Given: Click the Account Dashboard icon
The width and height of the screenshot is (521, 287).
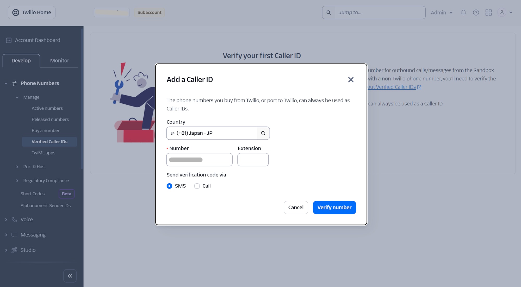Looking at the screenshot, I should pos(9,40).
